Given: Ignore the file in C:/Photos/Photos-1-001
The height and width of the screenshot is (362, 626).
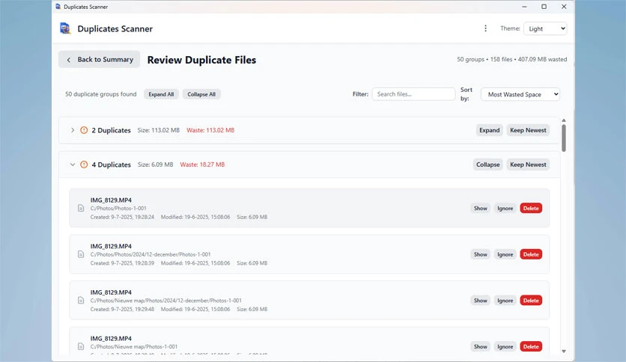Looking at the screenshot, I should pos(505,208).
